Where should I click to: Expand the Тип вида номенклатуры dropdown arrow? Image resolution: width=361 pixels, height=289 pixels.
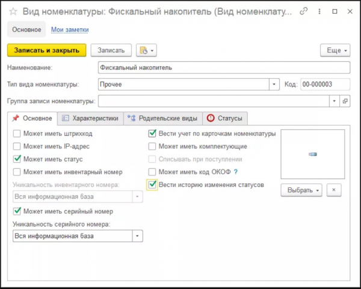click(274, 84)
